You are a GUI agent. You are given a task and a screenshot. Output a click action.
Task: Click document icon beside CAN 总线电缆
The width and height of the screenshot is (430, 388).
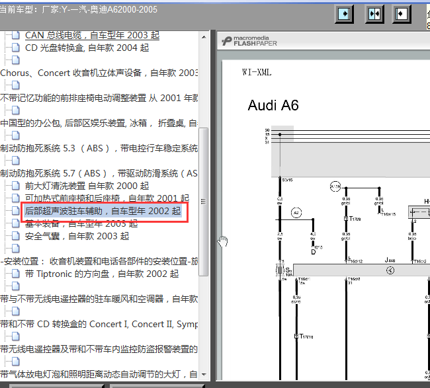(16, 35)
